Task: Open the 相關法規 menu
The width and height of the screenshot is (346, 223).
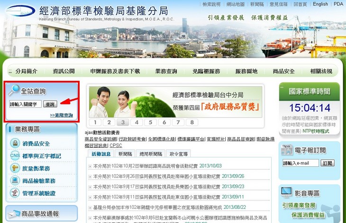Action: tap(321, 71)
